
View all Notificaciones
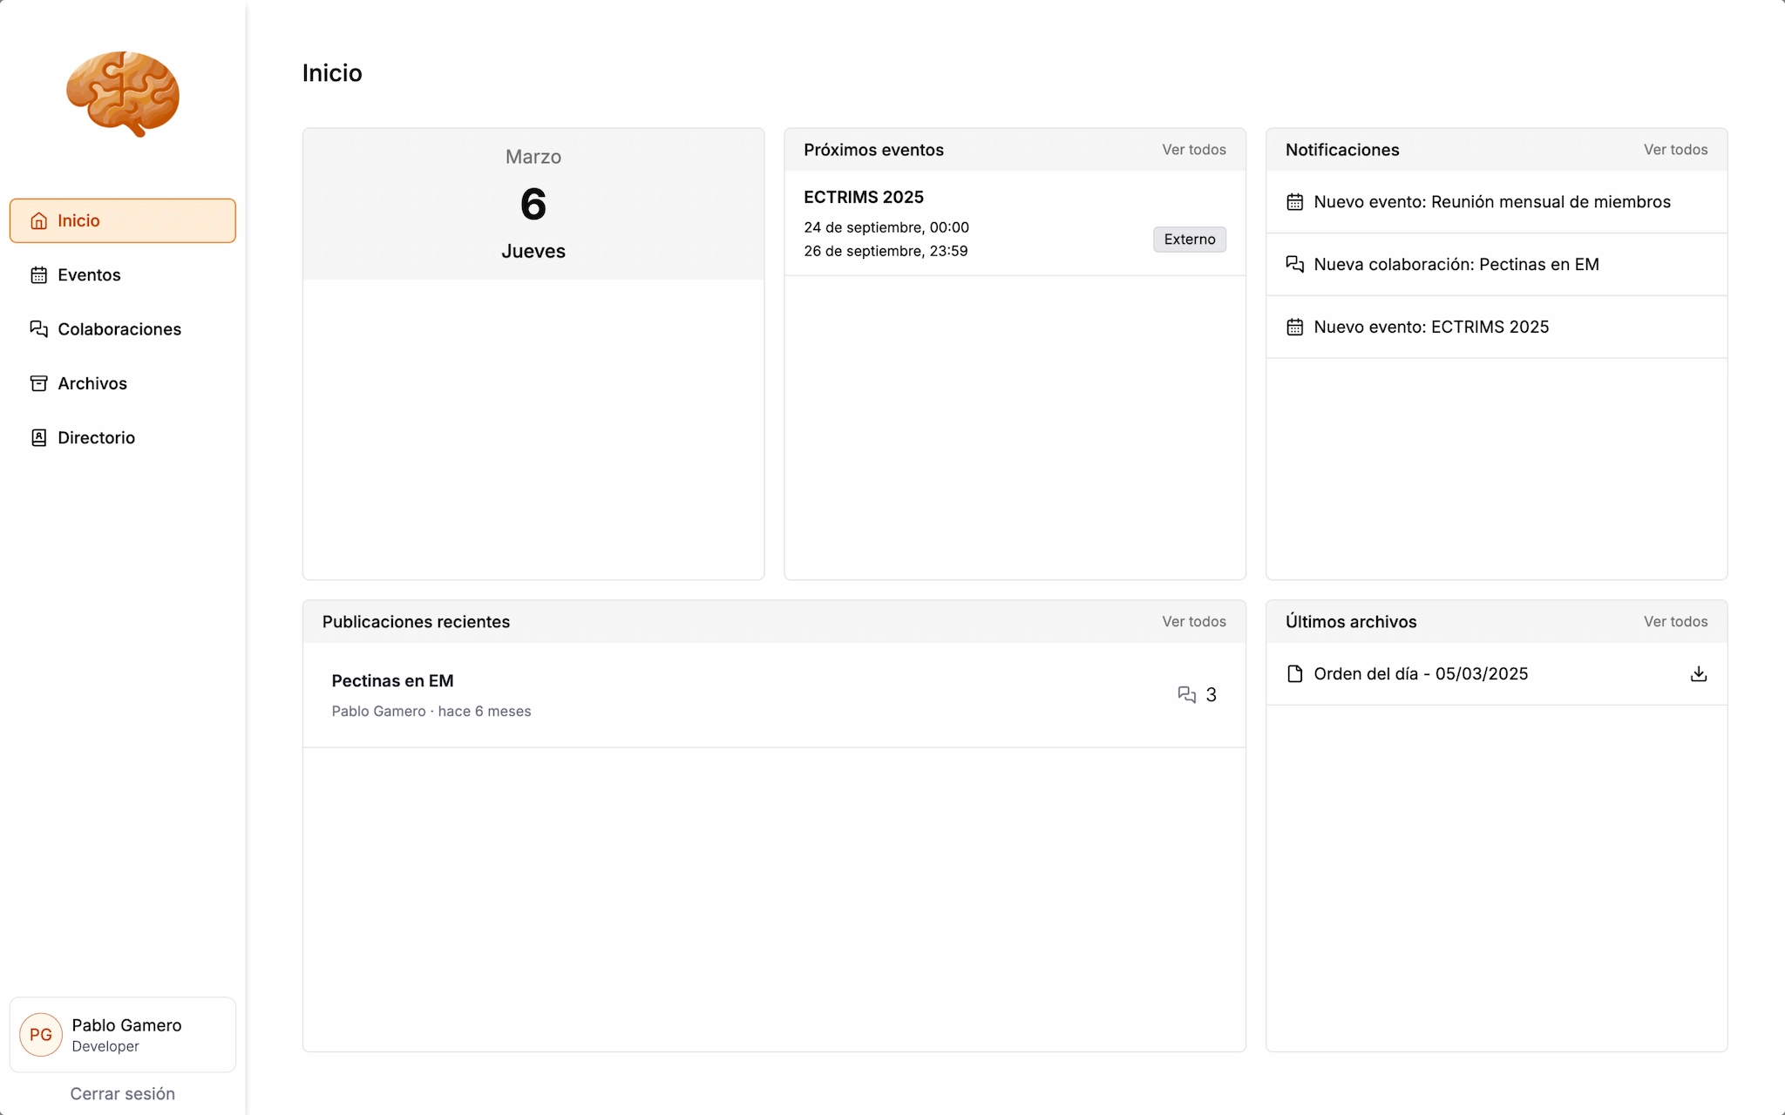(1675, 150)
